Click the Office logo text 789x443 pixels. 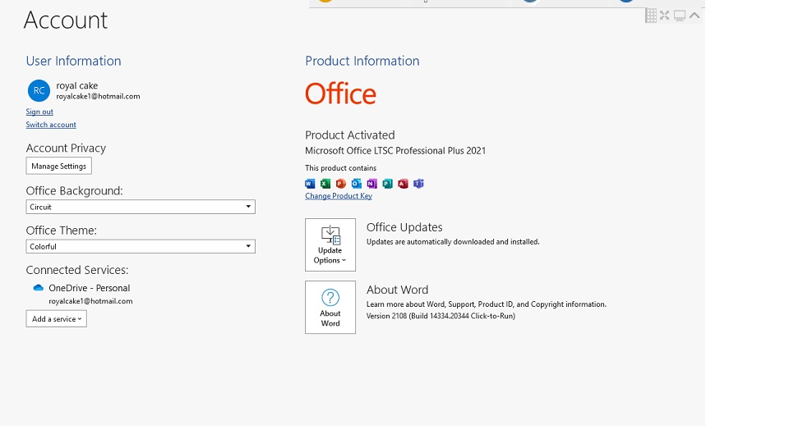[340, 94]
